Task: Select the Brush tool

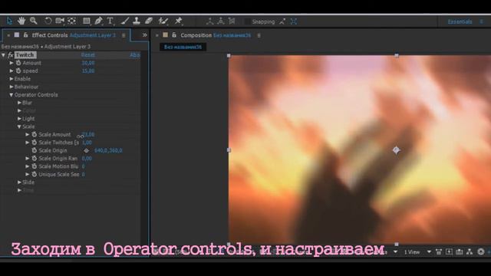Action: coord(124,21)
